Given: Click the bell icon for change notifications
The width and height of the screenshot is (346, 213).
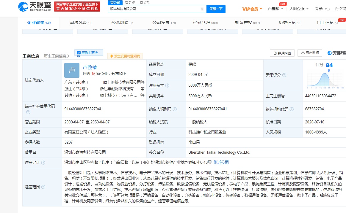Looking at the screenshot, I should [x=112, y=56].
